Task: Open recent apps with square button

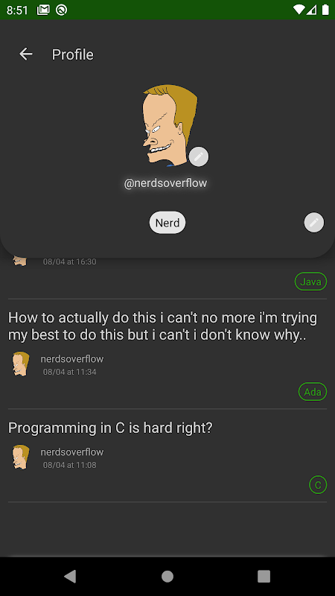Action: (264, 576)
